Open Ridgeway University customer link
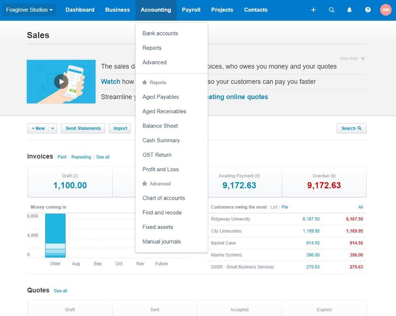The width and height of the screenshot is (396, 316). click(x=230, y=219)
